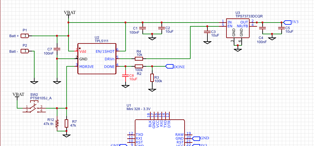Select resistor R4 10k symbol
This screenshot has width=314, height=146.
[139, 59]
